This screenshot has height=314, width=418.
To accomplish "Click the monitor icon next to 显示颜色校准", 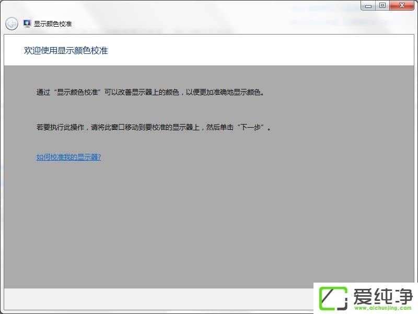I will pyautogui.click(x=28, y=23).
